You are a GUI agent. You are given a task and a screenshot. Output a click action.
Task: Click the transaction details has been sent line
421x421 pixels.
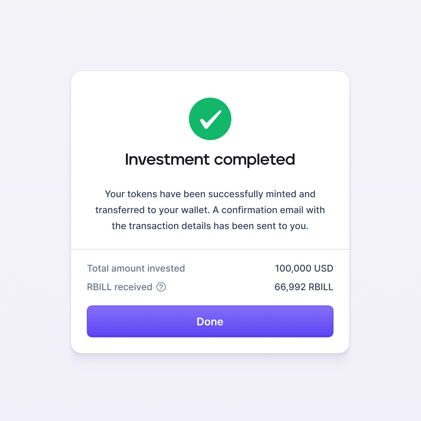[210, 226]
